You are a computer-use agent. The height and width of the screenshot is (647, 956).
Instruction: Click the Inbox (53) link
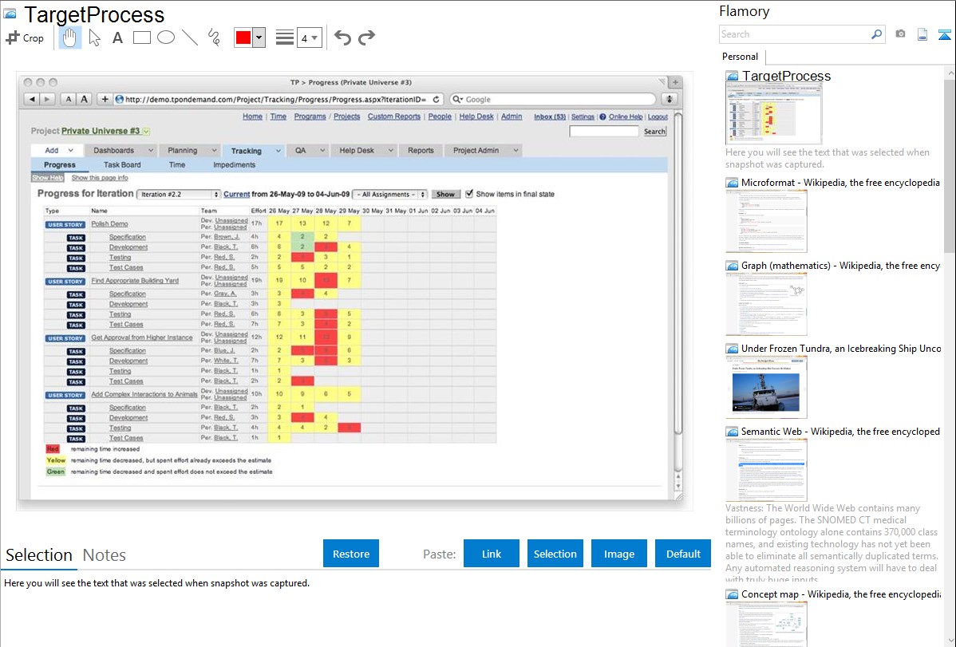coord(550,116)
